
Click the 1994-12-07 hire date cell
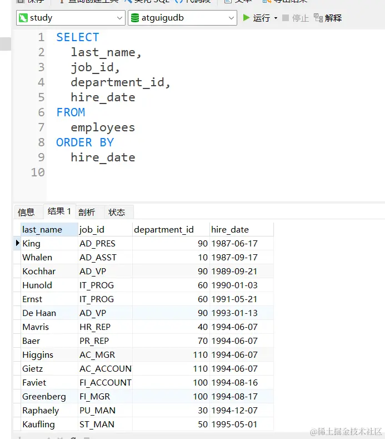[242, 411]
